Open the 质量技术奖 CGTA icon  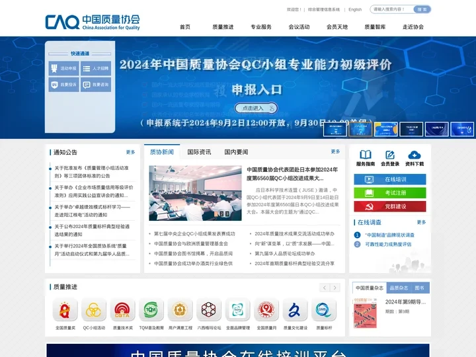tap(123, 310)
